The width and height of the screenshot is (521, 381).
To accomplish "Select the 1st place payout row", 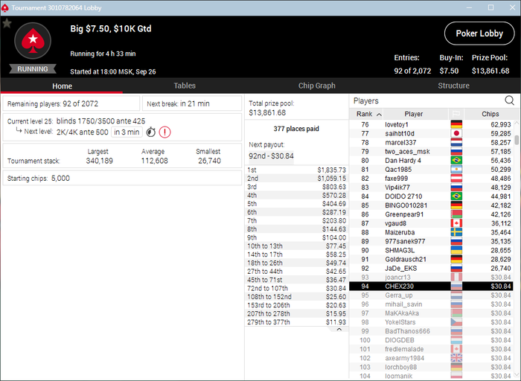I will pyautogui.click(x=296, y=170).
